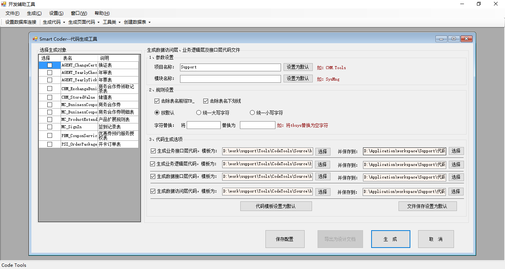Viewport: 505px width, 269px height.
Task: Click the 字符替换 source text box after 将
Action: point(204,125)
